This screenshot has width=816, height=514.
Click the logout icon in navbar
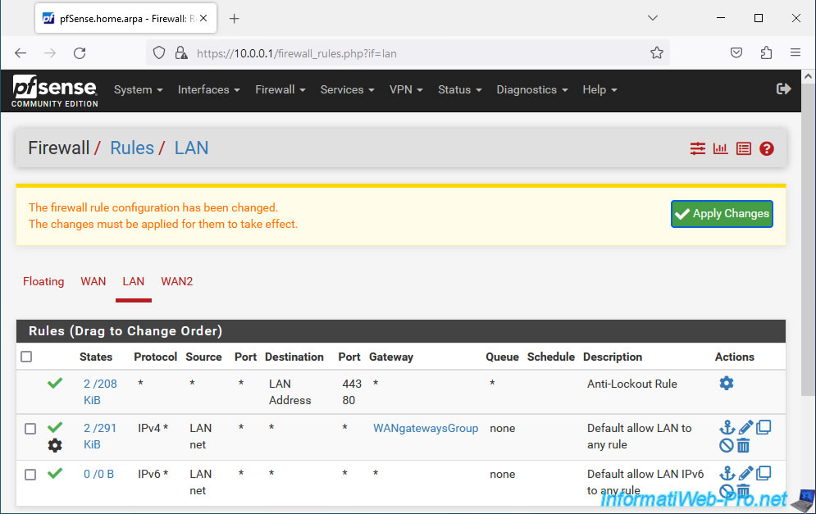coord(783,89)
